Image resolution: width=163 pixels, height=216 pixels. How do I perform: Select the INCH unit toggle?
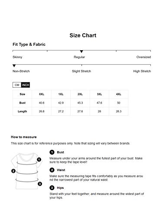pyautogui.click(x=26, y=85)
